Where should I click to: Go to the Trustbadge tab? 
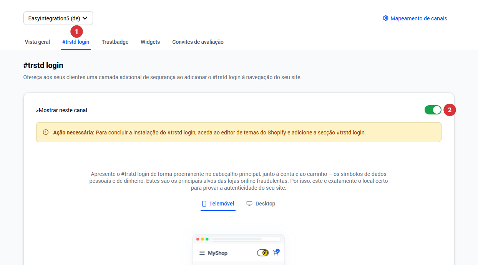[115, 42]
